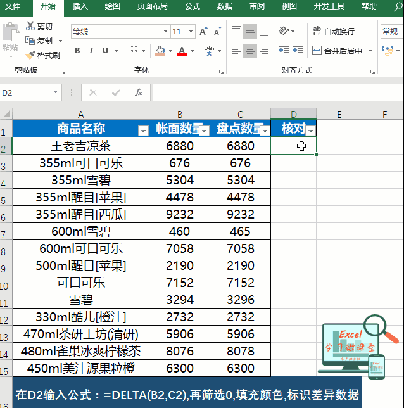Click the accounting number format icon
The image size is (404, 408).
pyautogui.click(x=388, y=51)
